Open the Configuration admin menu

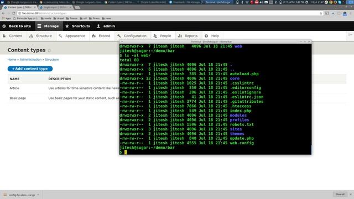[132, 36]
